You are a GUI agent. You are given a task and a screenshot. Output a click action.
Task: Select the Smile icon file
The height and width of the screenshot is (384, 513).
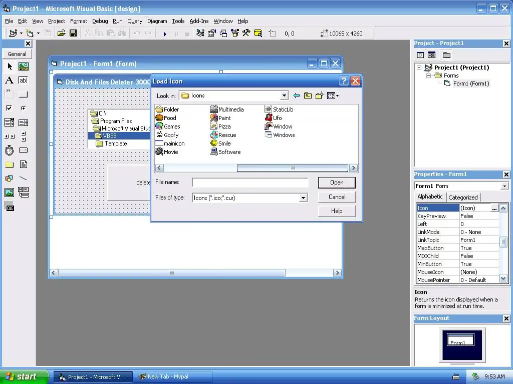point(221,143)
